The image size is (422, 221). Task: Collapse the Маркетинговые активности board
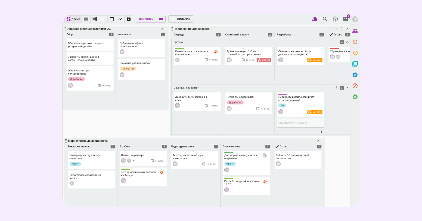tap(318, 141)
